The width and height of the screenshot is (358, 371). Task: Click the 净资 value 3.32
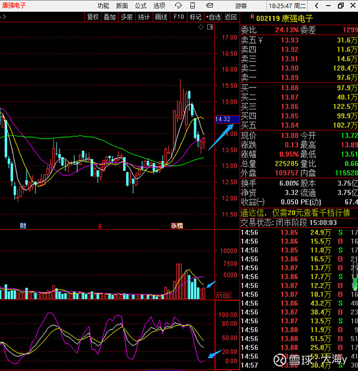pyautogui.click(x=291, y=192)
